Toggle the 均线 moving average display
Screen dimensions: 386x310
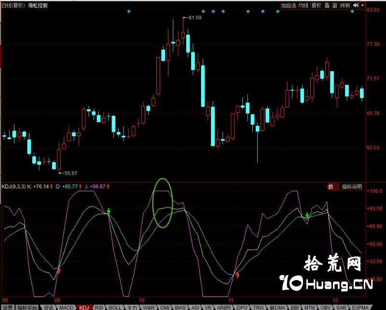(x=303, y=5)
